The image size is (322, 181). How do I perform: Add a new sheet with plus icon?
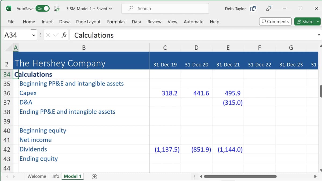click(x=94, y=176)
